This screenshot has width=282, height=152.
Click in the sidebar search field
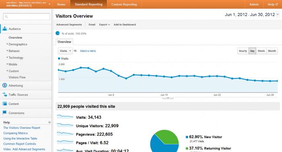(27, 17)
